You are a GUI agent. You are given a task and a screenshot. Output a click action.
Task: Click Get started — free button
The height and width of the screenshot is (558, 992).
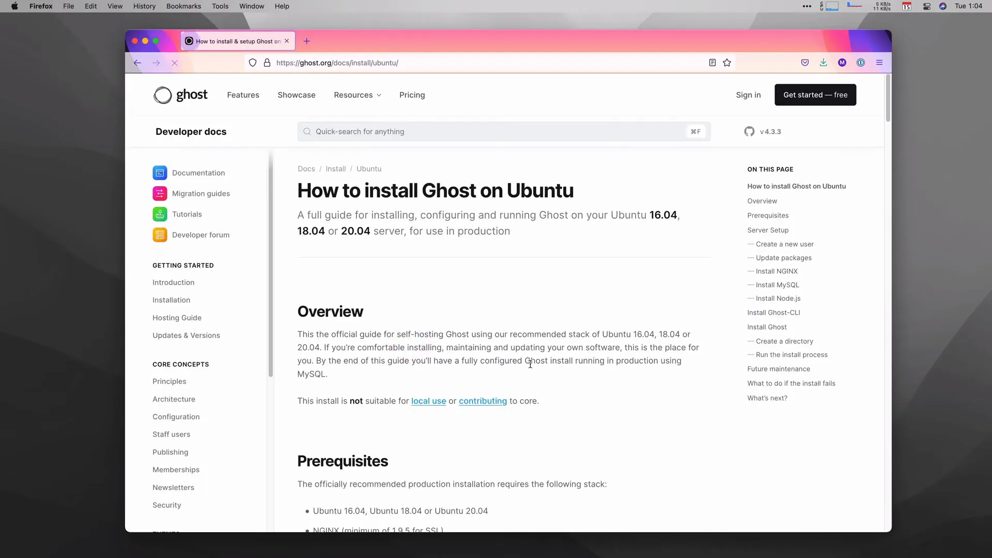815,95
